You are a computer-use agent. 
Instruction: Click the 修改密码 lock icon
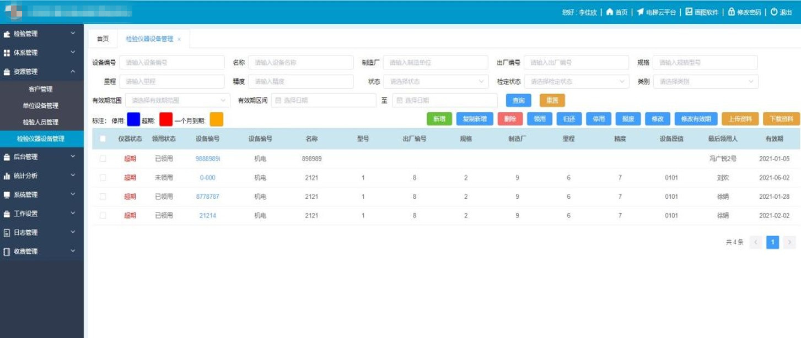point(732,12)
